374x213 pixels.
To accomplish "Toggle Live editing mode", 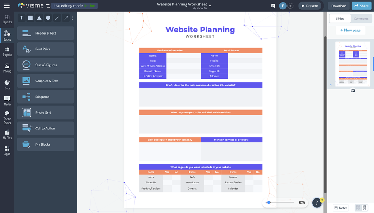I will click(74, 5).
